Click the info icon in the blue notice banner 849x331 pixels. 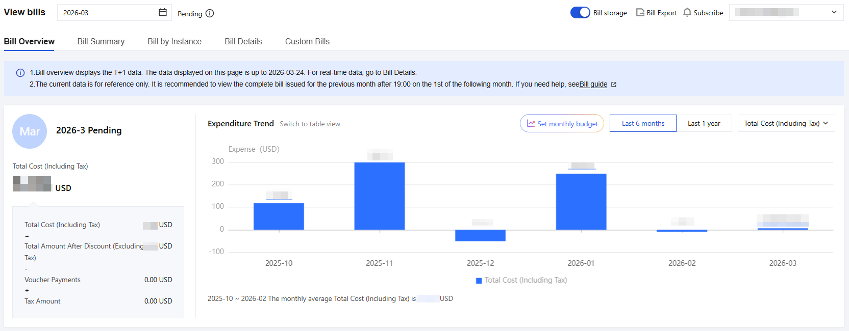(x=20, y=73)
